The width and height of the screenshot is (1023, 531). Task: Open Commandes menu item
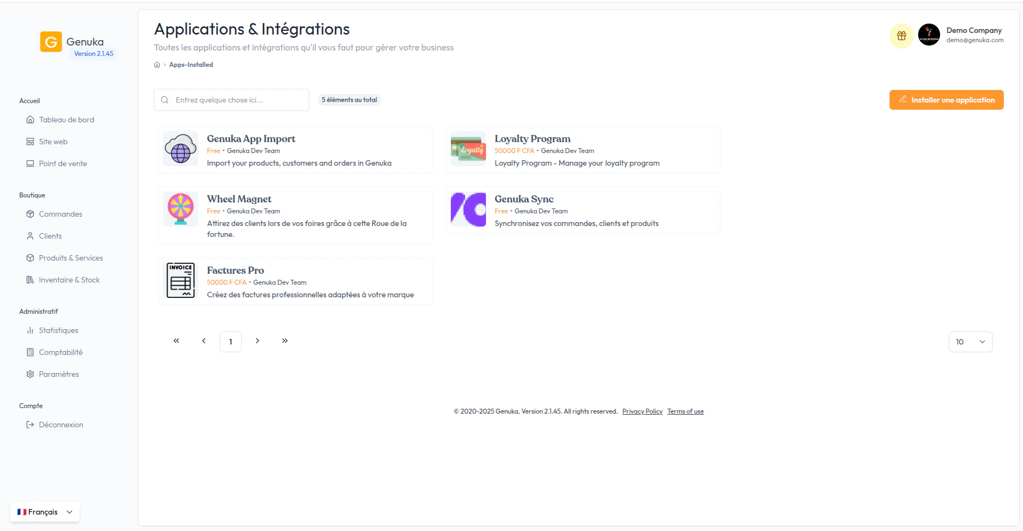[60, 214]
